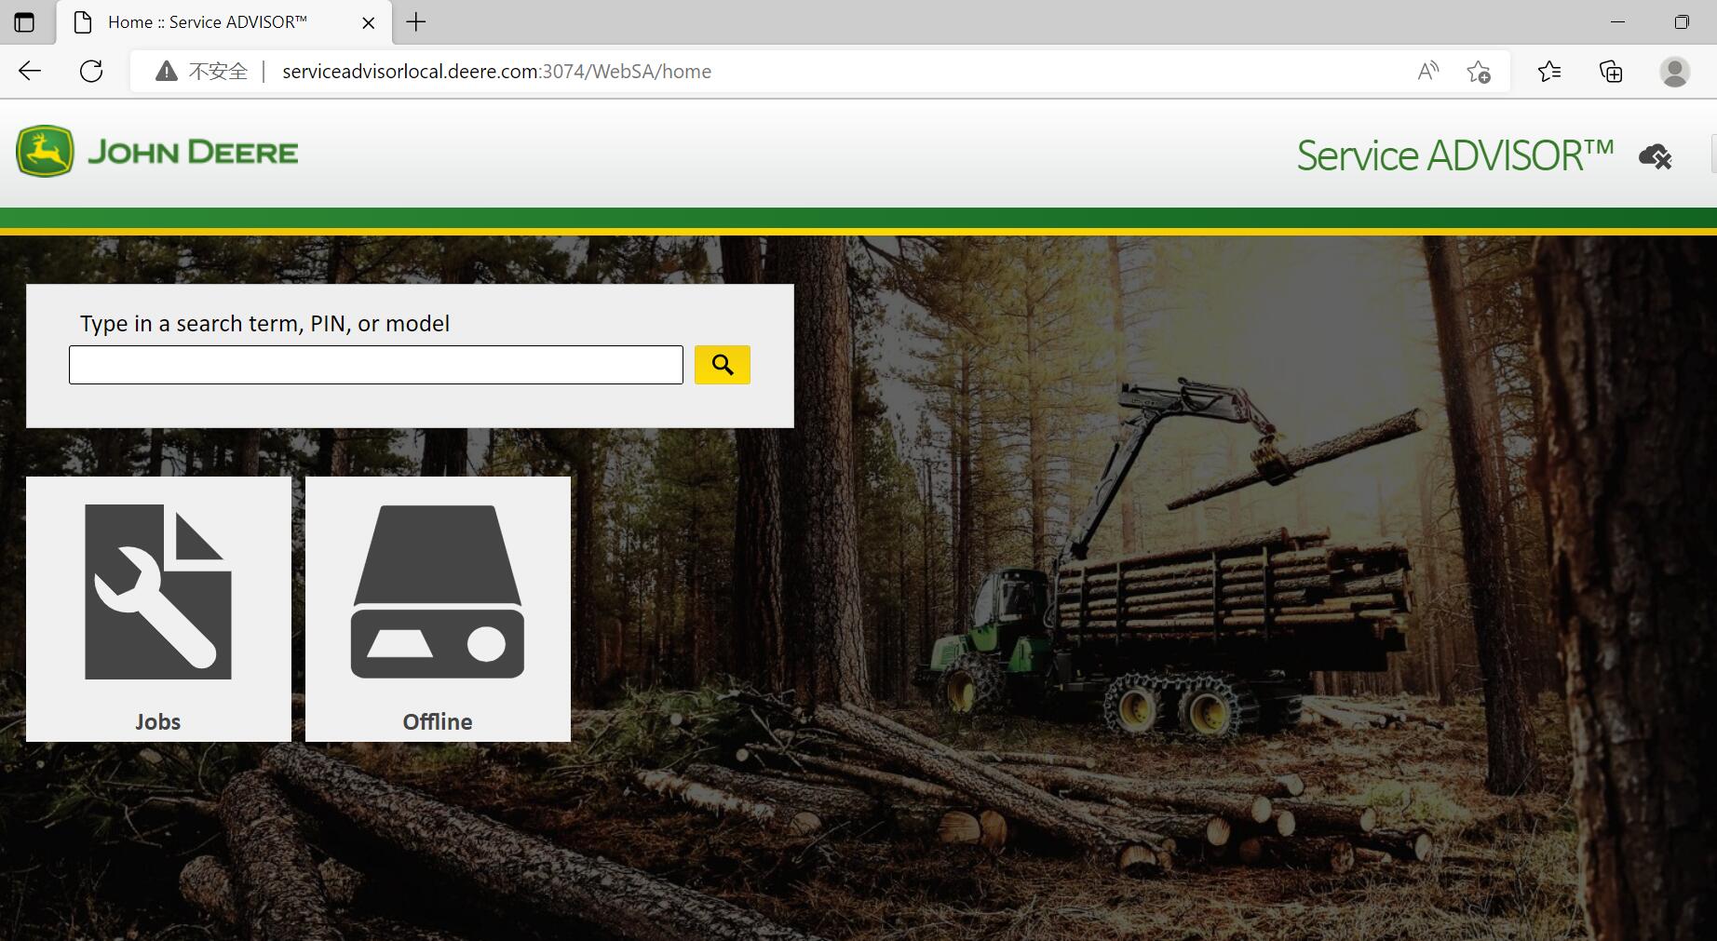The width and height of the screenshot is (1717, 941).
Task: Open the browser profile avatar
Action: (1674, 71)
